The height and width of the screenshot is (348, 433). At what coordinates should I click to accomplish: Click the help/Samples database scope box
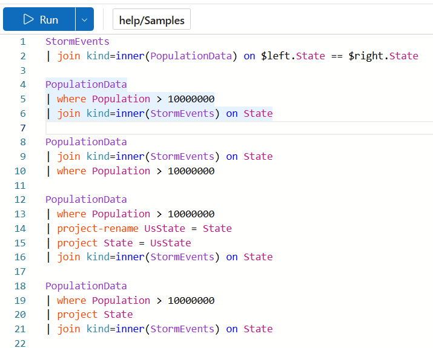[151, 19]
